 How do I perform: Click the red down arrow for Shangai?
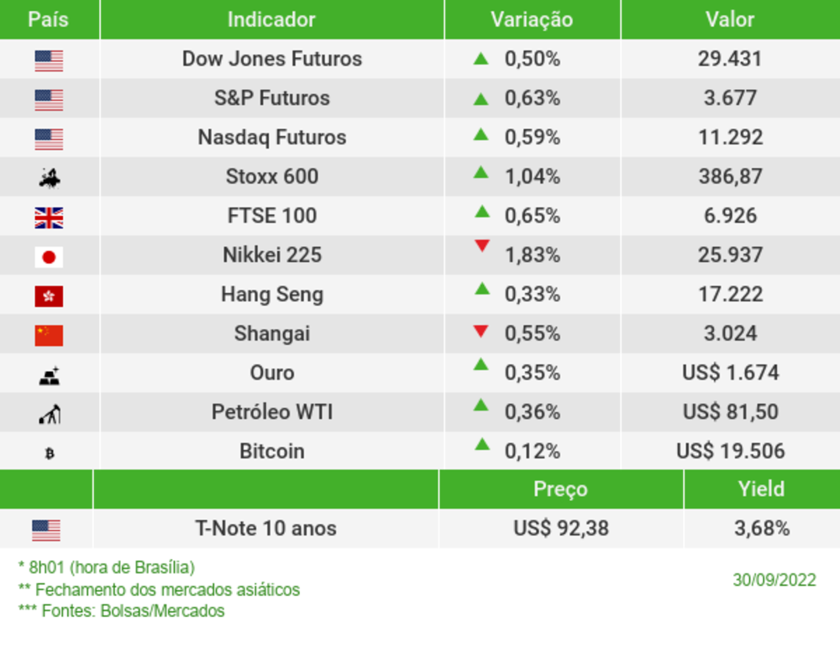point(480,332)
